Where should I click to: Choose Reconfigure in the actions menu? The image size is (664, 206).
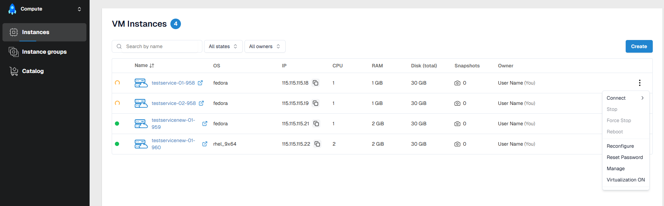tap(620, 146)
